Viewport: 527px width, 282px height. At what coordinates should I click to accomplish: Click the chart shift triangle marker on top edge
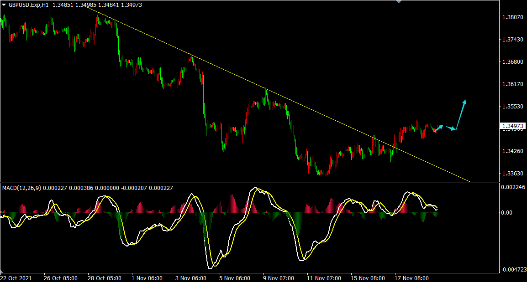[x=399, y=2]
